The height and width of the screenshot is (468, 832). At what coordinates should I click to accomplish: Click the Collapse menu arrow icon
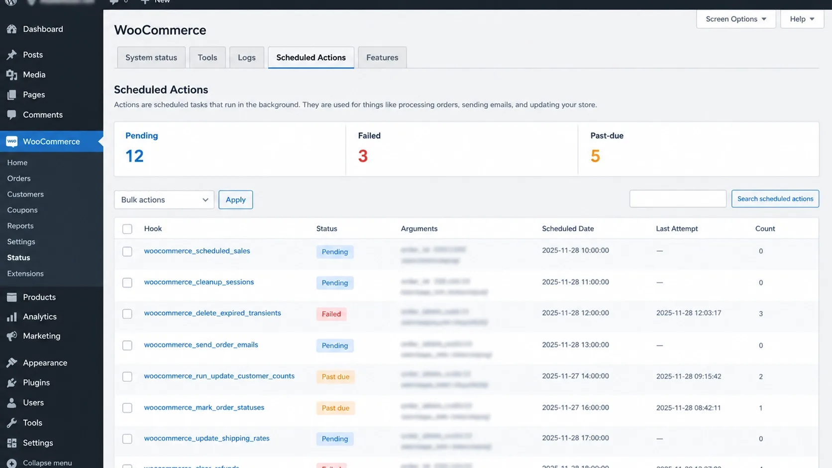[x=11, y=463]
